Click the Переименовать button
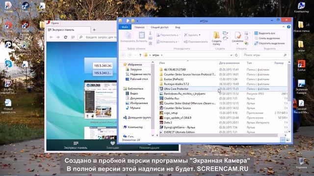 [196, 42]
